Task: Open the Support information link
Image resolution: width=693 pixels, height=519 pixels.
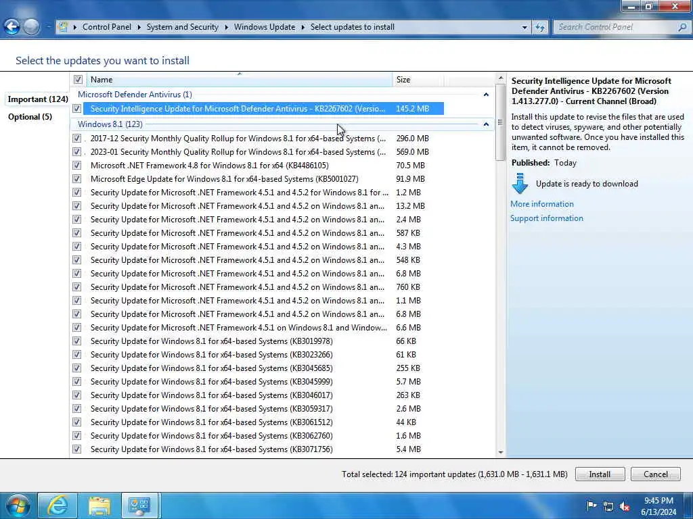Action: [x=547, y=218]
